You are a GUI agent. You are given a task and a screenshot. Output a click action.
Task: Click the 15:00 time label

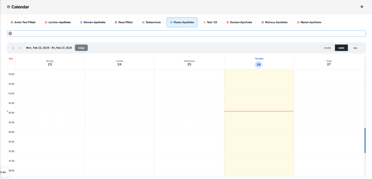[12, 113]
